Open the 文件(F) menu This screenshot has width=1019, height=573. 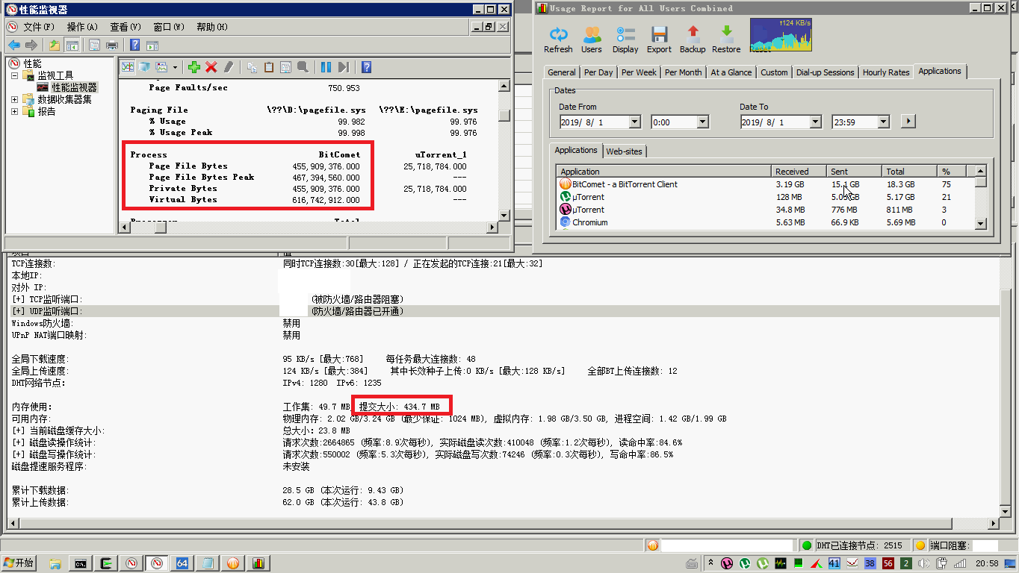[38, 27]
